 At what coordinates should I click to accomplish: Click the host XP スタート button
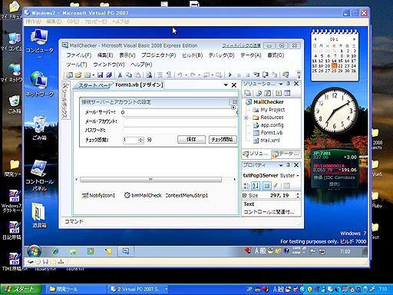[x=21, y=290]
